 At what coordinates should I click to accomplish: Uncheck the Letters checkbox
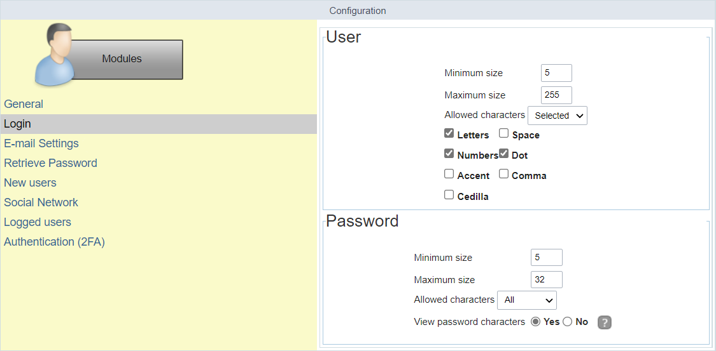449,134
